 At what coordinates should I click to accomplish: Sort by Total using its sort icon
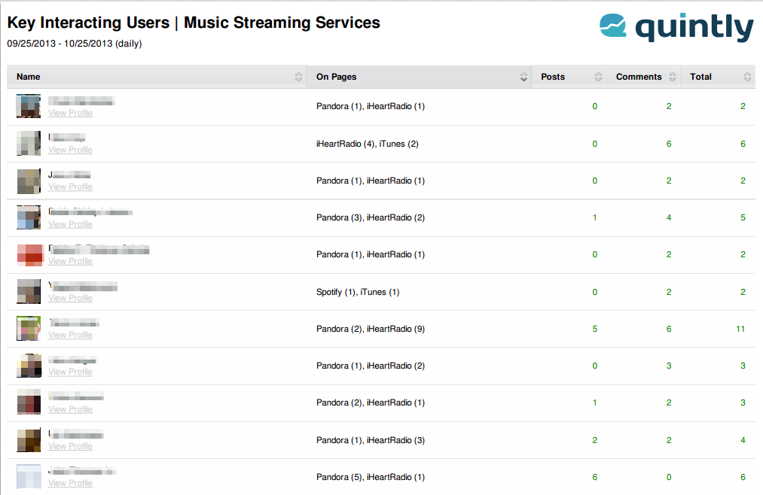[x=747, y=77]
